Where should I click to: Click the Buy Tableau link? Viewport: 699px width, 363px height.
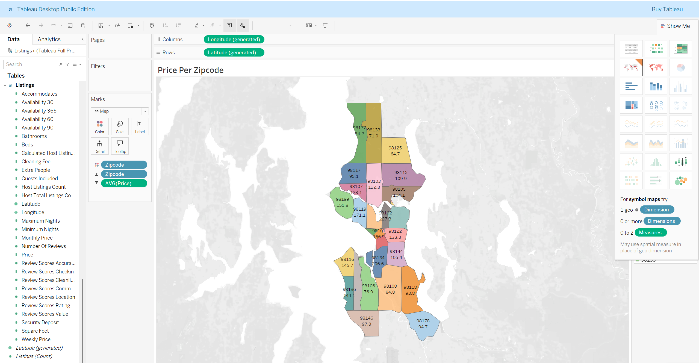click(x=667, y=9)
